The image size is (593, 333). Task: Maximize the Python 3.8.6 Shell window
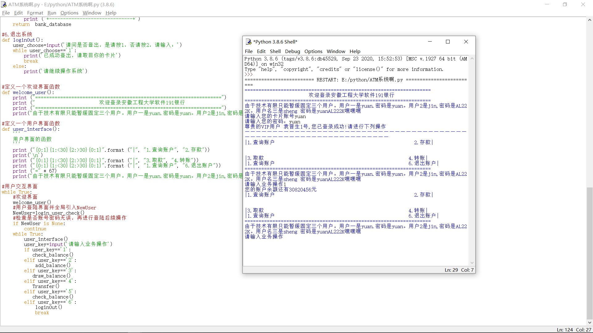[x=448, y=42]
